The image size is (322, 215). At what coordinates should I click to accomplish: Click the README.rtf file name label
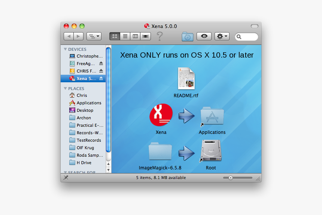tap(186, 96)
